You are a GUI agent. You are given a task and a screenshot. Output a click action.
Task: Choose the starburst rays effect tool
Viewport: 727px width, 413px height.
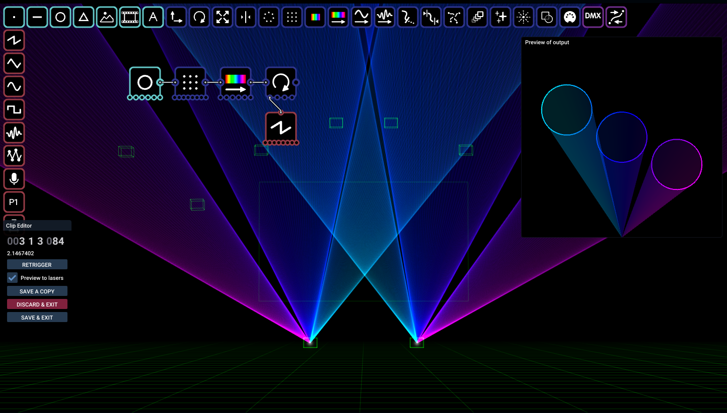[524, 17]
